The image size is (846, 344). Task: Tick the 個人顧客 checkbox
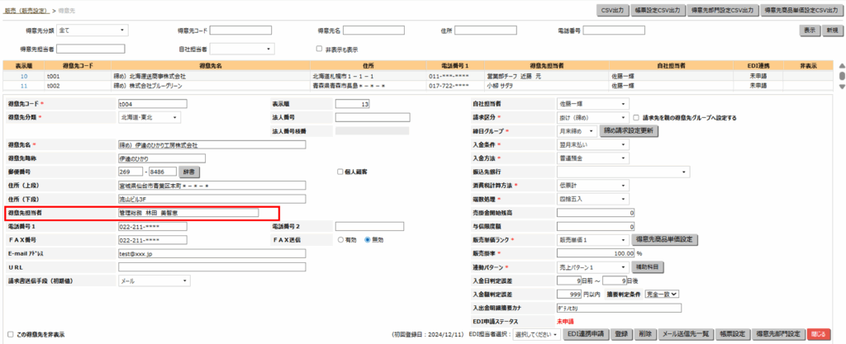click(340, 172)
